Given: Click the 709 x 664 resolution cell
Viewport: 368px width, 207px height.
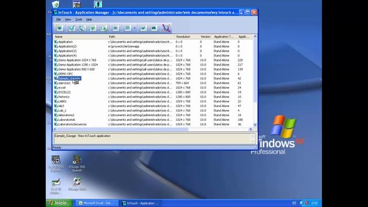Looking at the screenshot, I should point(182,83).
